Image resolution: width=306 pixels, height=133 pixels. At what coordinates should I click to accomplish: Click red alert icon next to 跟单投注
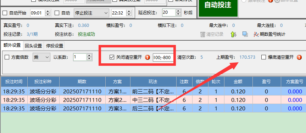click(x=270, y=1)
